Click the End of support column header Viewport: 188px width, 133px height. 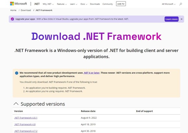(x=144, y=111)
